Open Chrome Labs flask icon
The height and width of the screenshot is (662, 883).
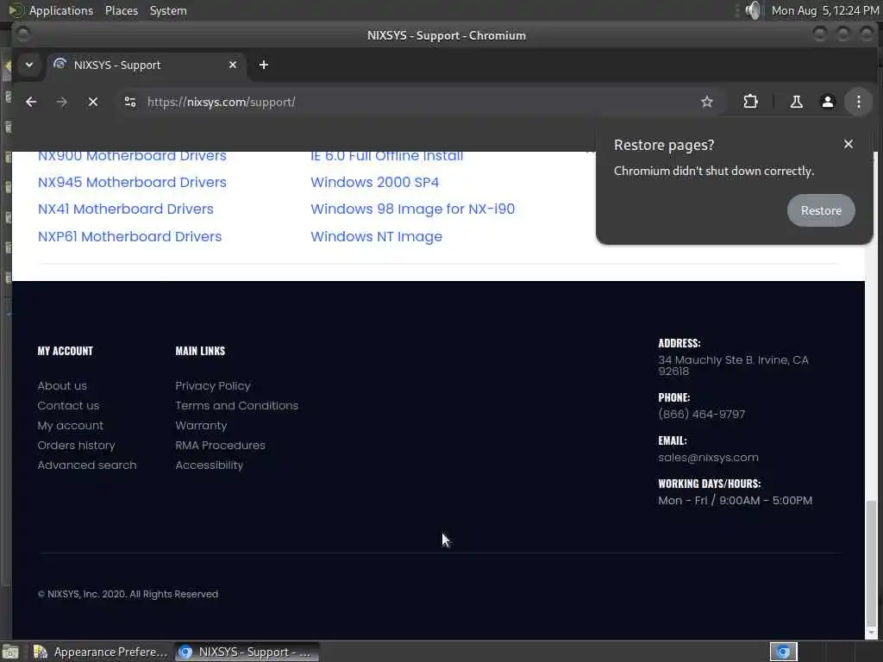tap(796, 102)
